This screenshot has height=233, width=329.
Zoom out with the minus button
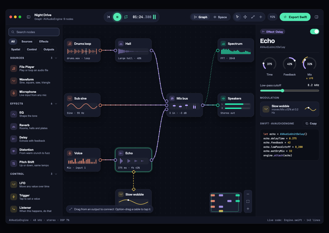[x=248, y=194]
